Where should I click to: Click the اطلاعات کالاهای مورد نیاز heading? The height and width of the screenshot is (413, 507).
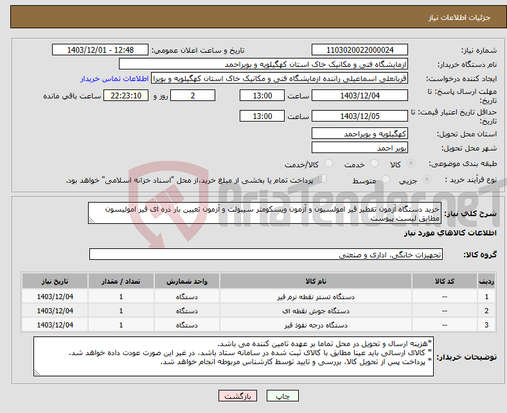click(450, 233)
